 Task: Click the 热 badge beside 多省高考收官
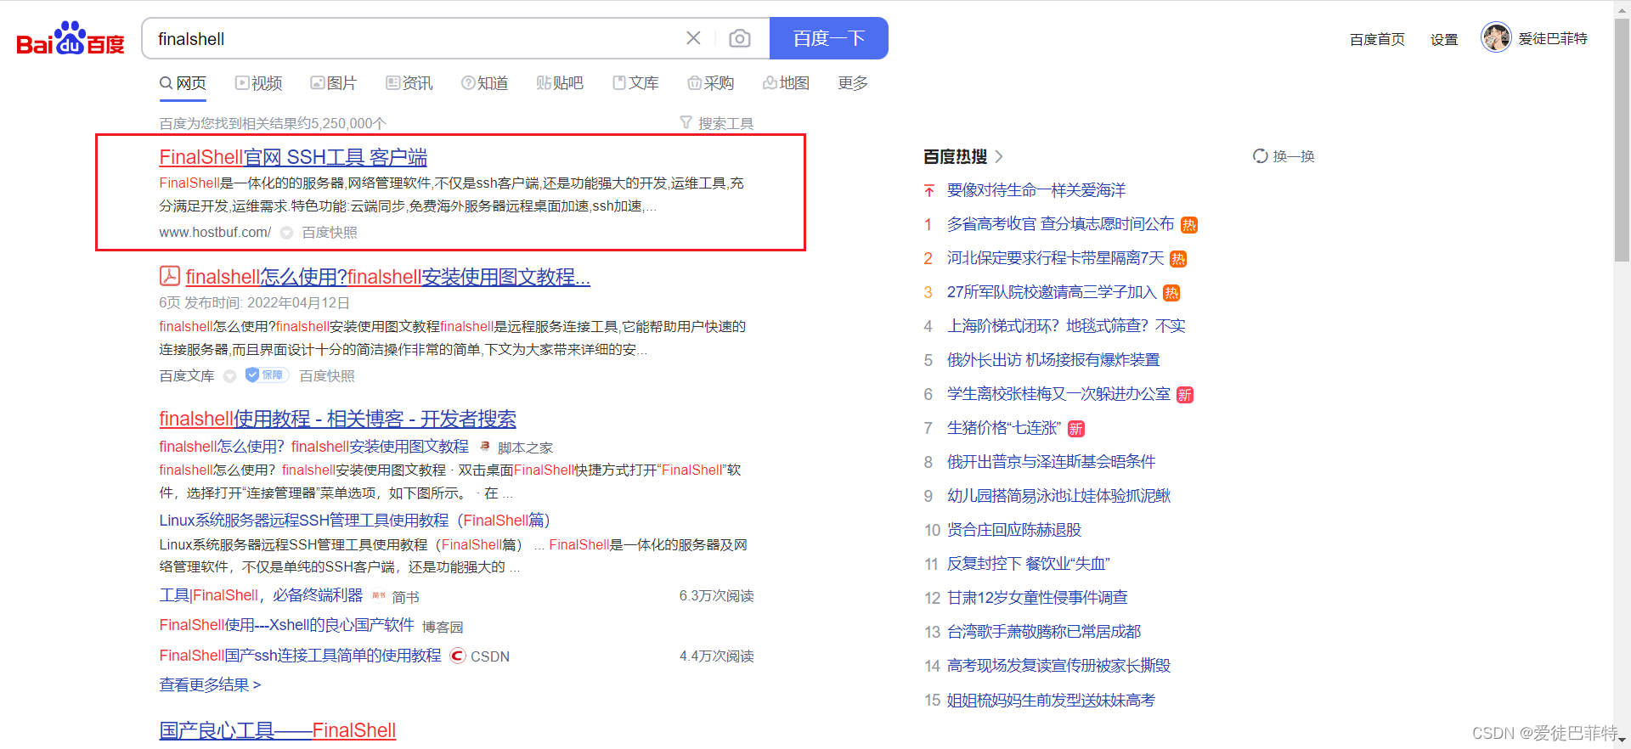(x=1189, y=225)
